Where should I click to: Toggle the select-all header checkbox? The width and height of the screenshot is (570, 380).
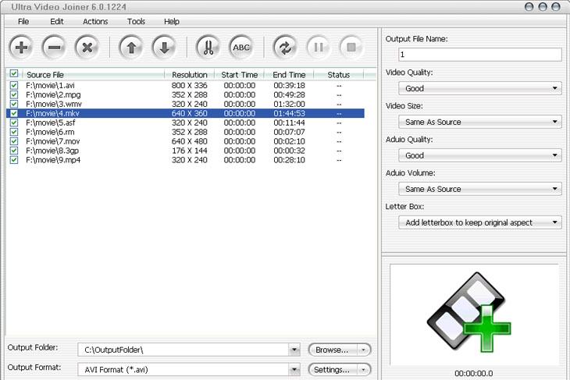14,74
